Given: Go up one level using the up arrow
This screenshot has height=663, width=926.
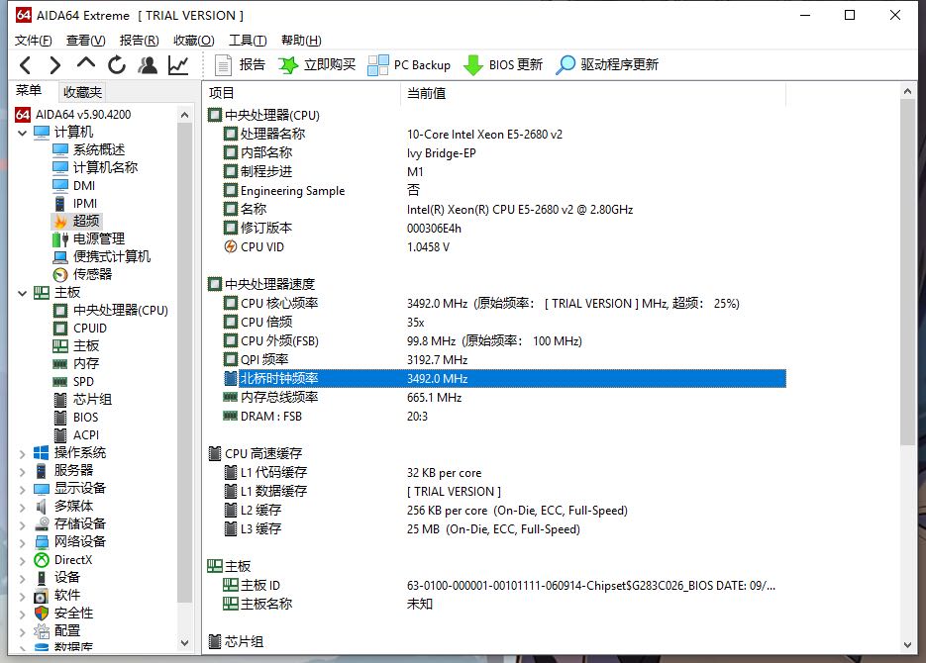Looking at the screenshot, I should (x=85, y=63).
